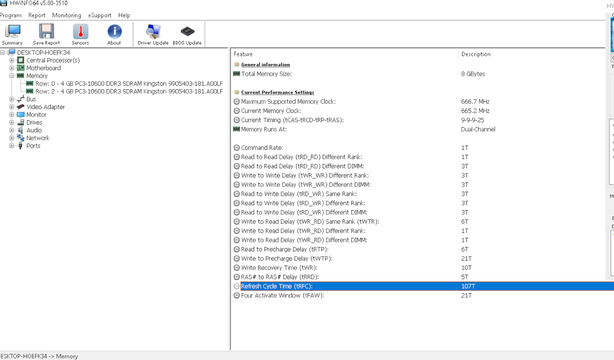The width and height of the screenshot is (614, 360).
Task: Click the Video Adapter card icon
Action: (x=21, y=107)
